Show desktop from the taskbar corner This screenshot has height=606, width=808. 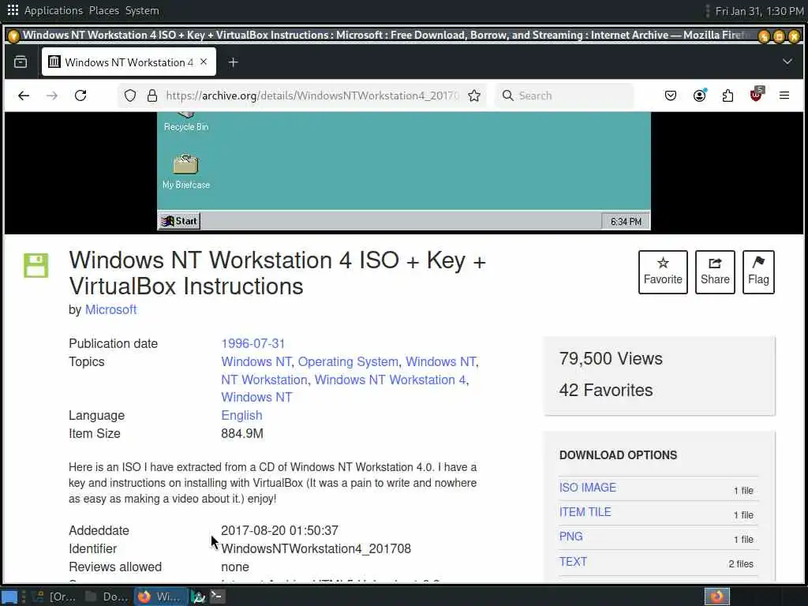click(9, 597)
